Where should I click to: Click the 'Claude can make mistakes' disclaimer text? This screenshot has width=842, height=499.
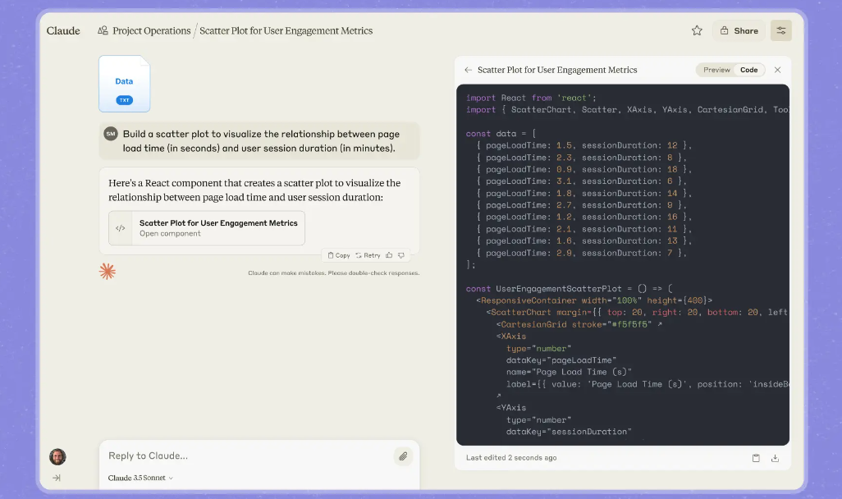tap(333, 272)
